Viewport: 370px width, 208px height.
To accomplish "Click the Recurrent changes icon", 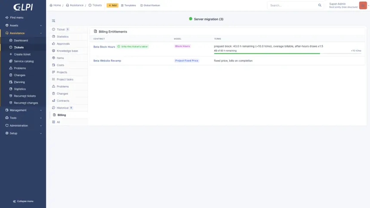I will tap(11, 103).
